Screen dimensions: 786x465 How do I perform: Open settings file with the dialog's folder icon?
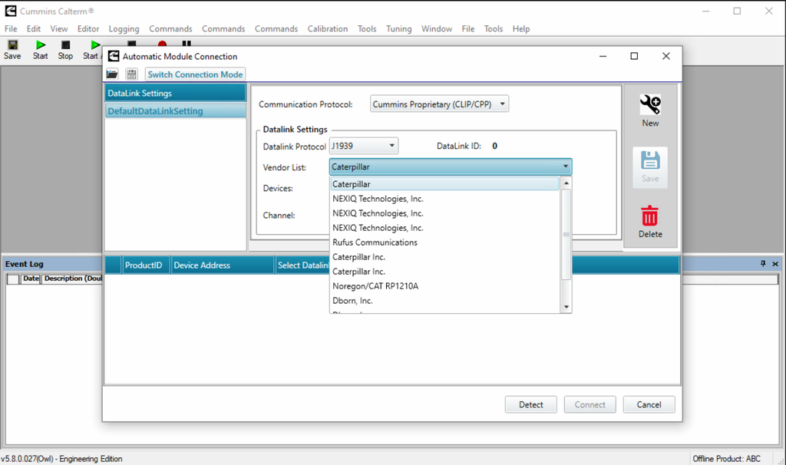click(x=112, y=74)
